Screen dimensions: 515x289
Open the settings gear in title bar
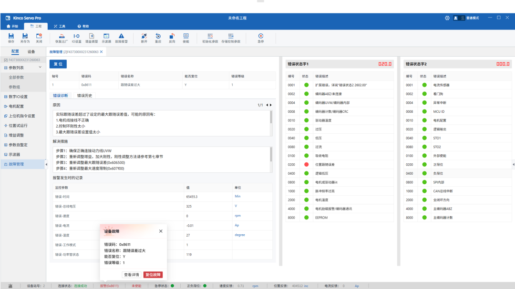click(x=447, y=18)
